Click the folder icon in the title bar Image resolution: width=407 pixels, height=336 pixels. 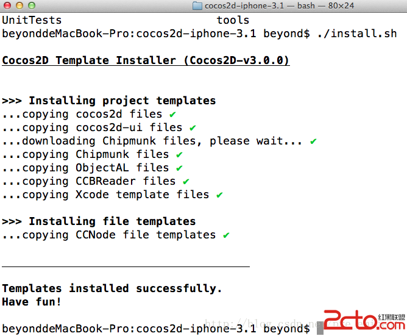tap(197, 6)
